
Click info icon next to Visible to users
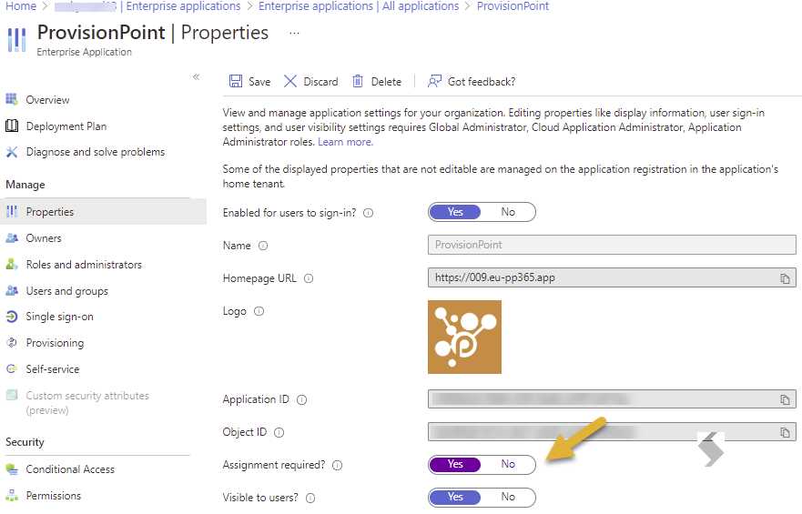pyautogui.click(x=310, y=498)
